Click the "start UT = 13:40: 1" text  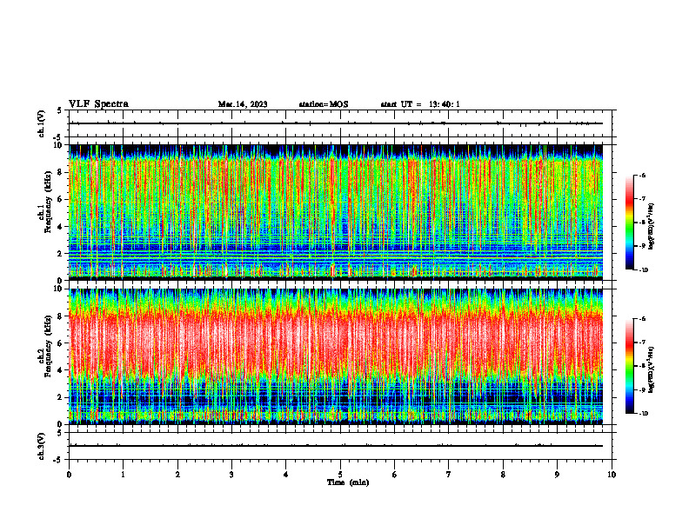tap(420, 104)
